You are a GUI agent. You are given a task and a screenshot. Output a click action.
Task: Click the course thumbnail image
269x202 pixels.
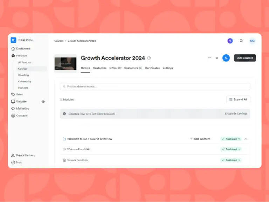[x=65, y=63]
